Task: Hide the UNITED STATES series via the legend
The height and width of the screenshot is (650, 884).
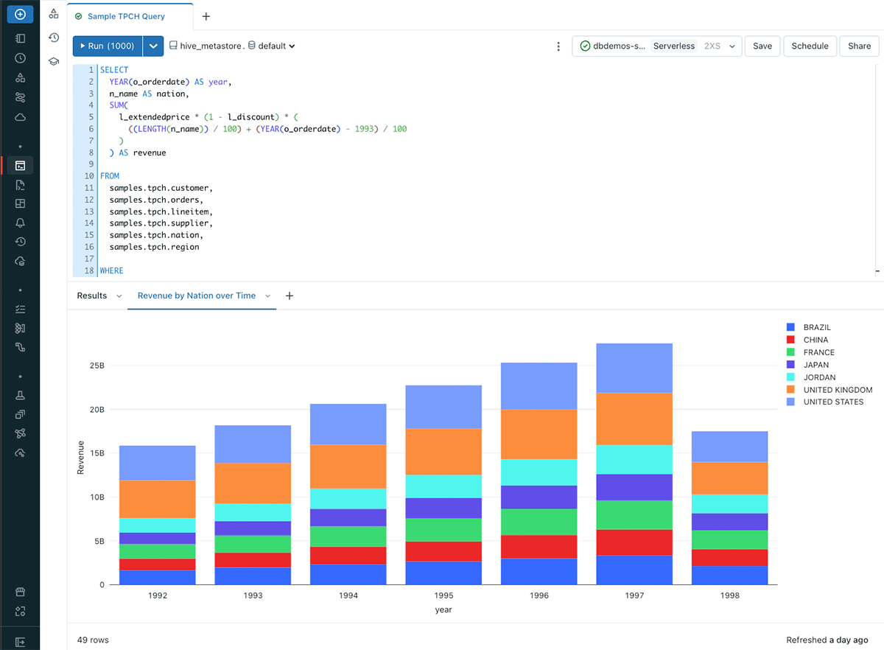Action: coord(818,402)
